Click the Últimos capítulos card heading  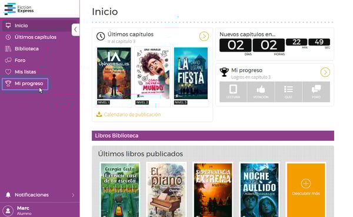click(x=131, y=35)
